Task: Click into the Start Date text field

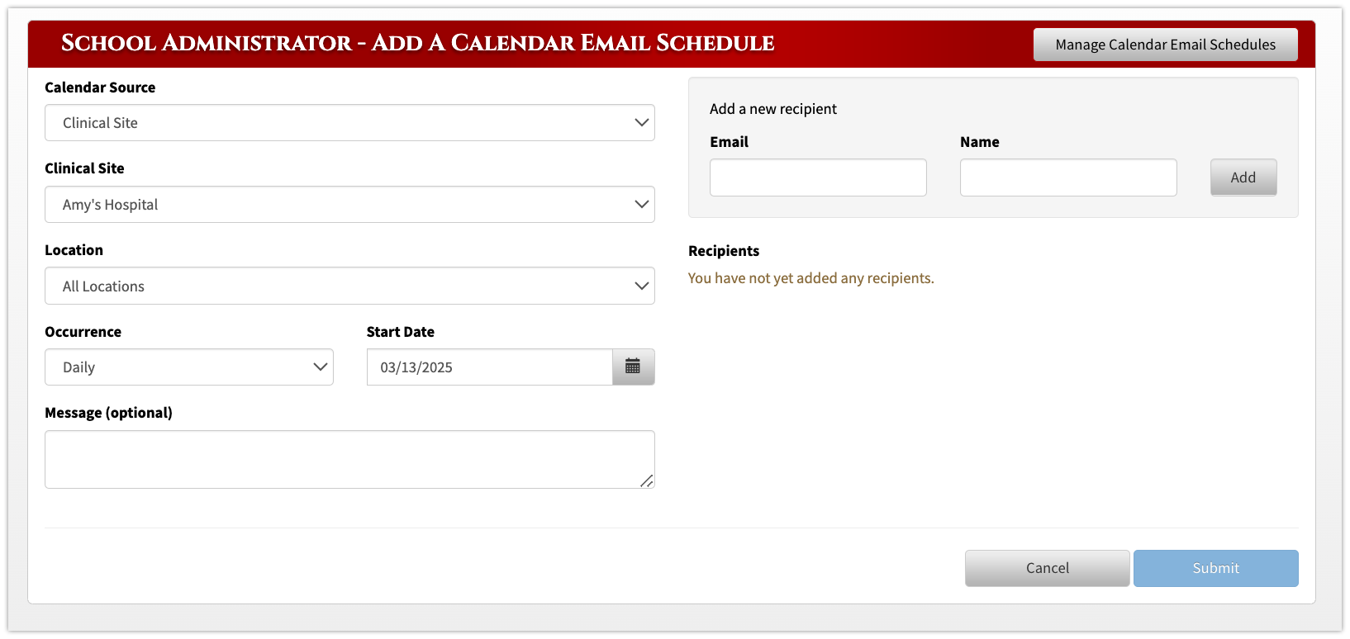Action: tap(489, 367)
